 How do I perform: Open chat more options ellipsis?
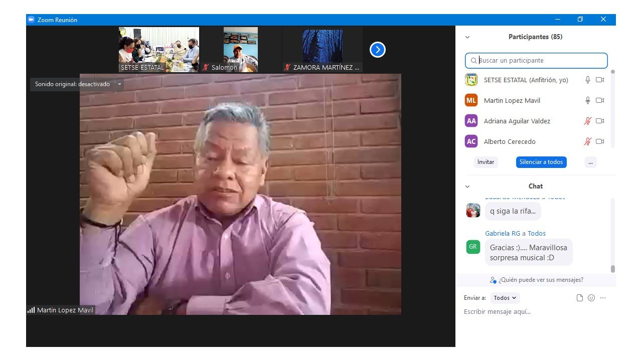pyautogui.click(x=603, y=298)
